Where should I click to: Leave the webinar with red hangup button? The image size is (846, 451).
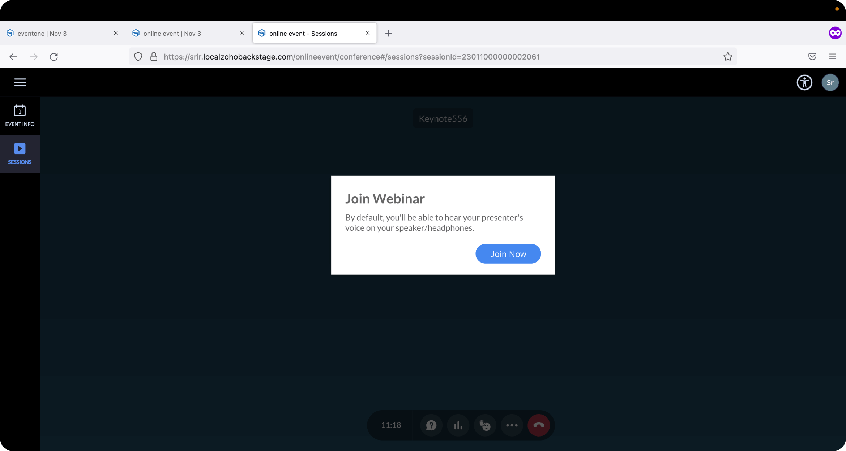pyautogui.click(x=539, y=425)
